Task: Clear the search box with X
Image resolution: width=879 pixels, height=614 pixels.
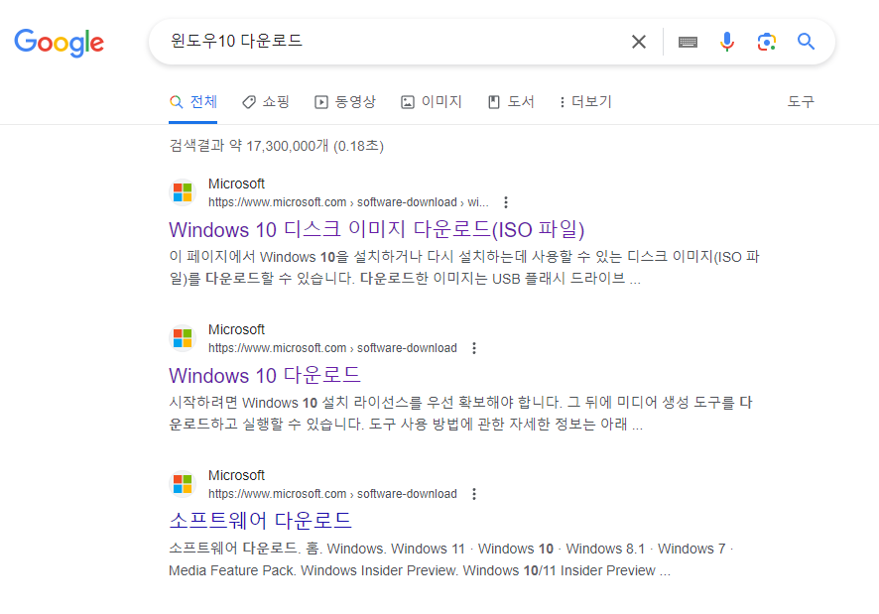Action: click(x=639, y=42)
